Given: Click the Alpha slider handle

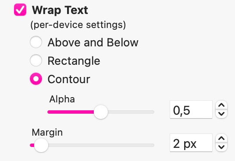Looking at the screenshot, I should 101,112.
